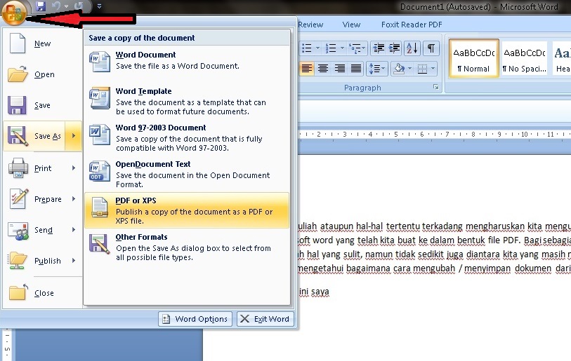Screen dimensions: 571x361
Task: Apply the No Spacing style
Action: click(525, 59)
